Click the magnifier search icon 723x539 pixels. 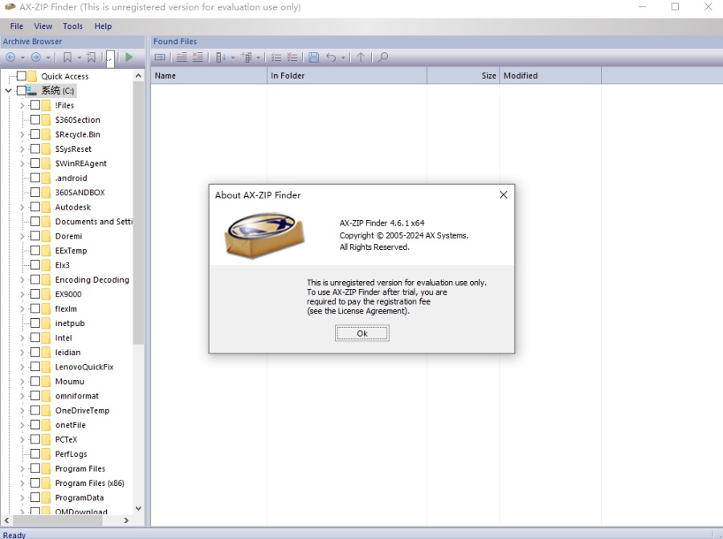coord(383,57)
